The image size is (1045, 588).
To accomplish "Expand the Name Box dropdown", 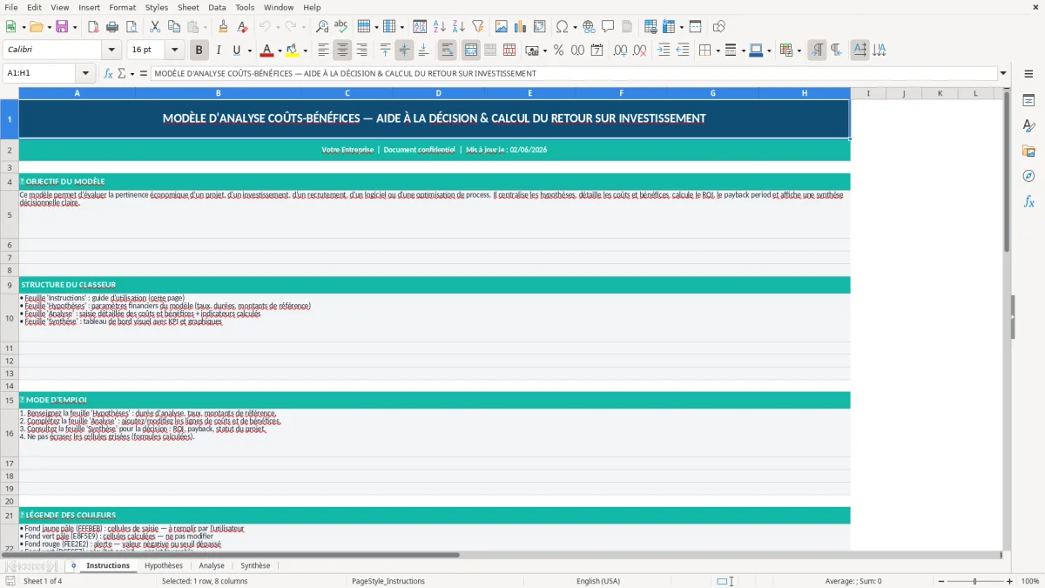I will click(x=85, y=74).
